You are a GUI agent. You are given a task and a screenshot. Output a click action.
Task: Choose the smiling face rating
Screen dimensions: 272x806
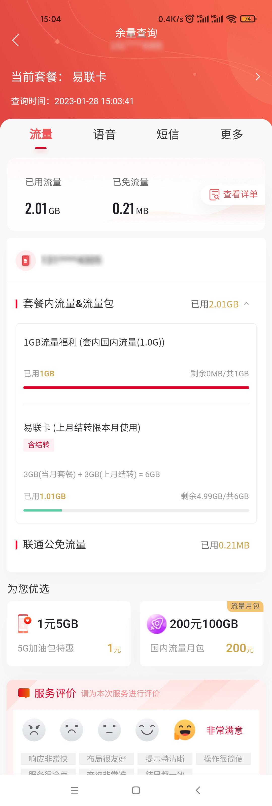click(x=147, y=730)
